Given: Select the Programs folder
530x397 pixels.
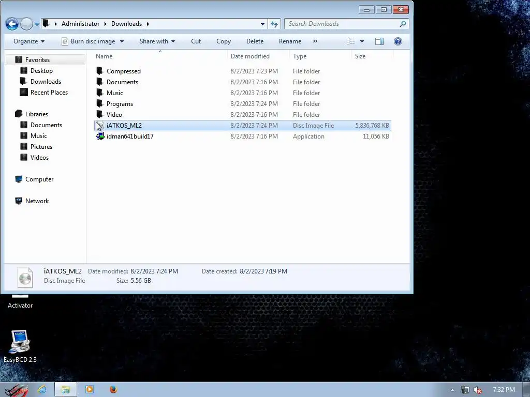Looking at the screenshot, I should (x=243, y=103).
